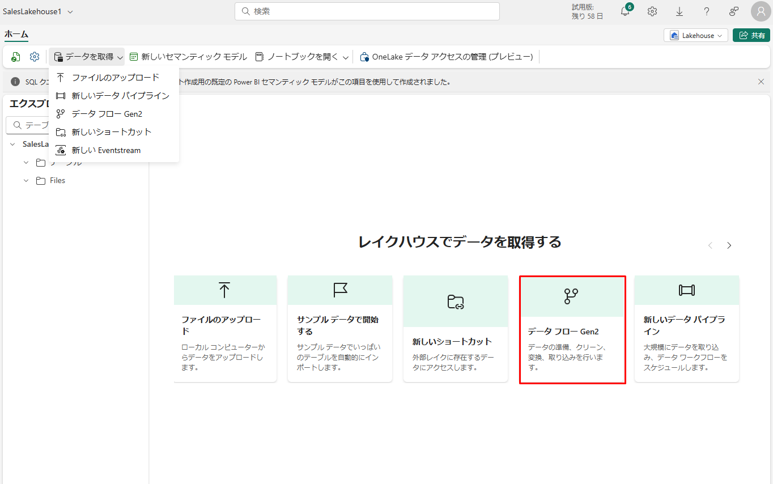Collapse the Files folder in explorer
This screenshot has width=773, height=484.
(26, 181)
